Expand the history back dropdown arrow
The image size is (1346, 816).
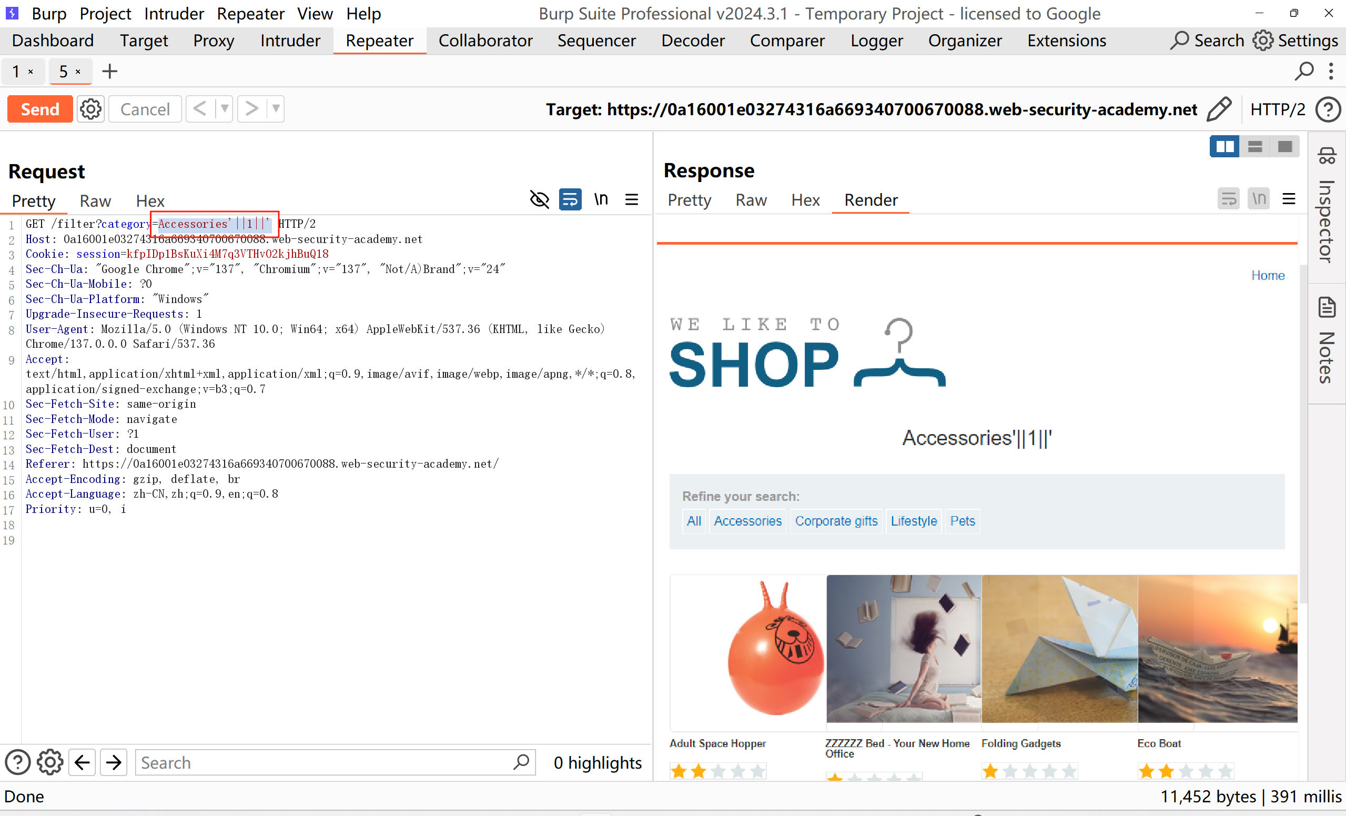[225, 109]
